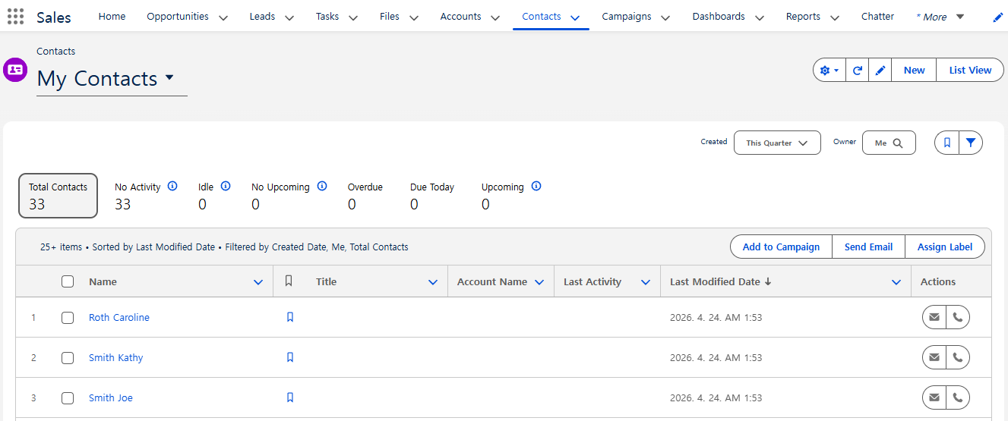Click the bookmark label icon for Smith Joe
The width and height of the screenshot is (1008, 421).
click(289, 397)
